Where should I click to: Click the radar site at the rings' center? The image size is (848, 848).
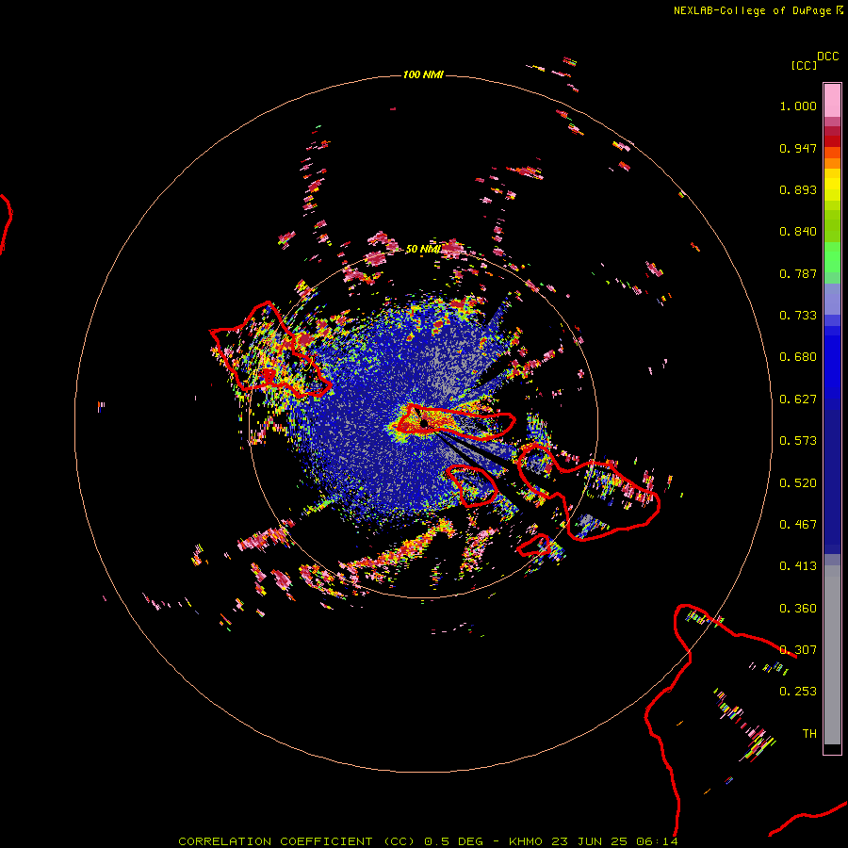[x=423, y=423]
